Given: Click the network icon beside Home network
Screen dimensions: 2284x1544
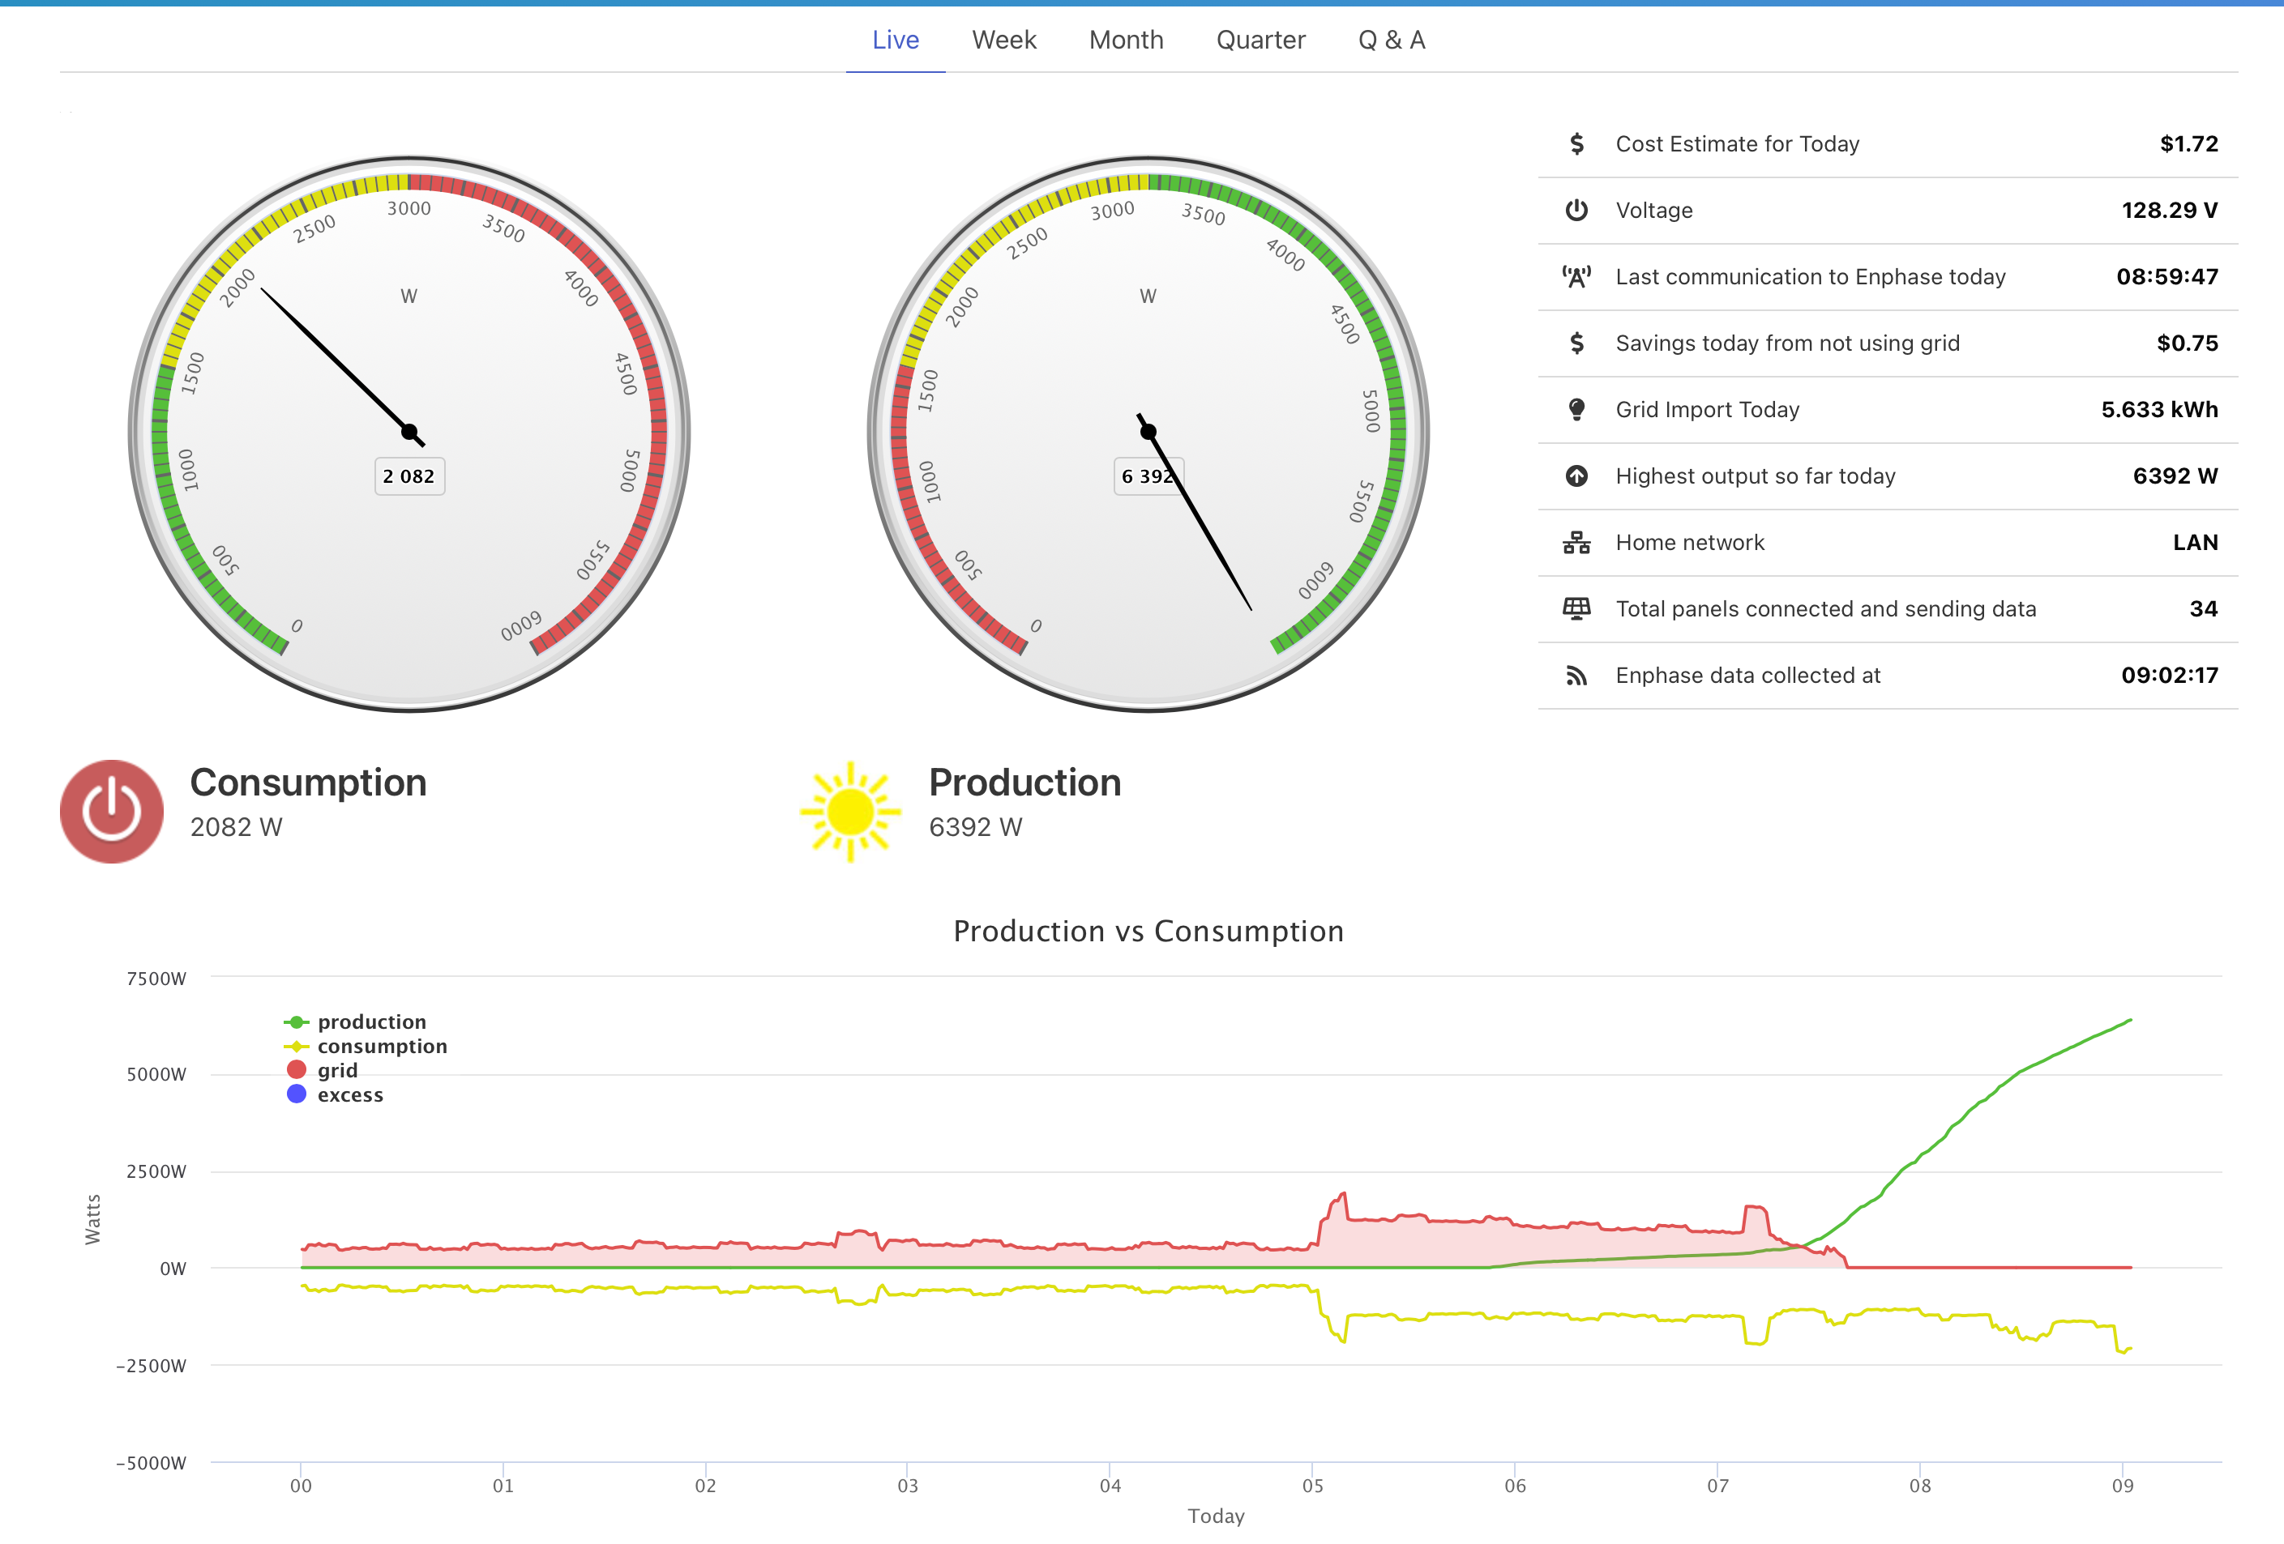Looking at the screenshot, I should 1576,543.
